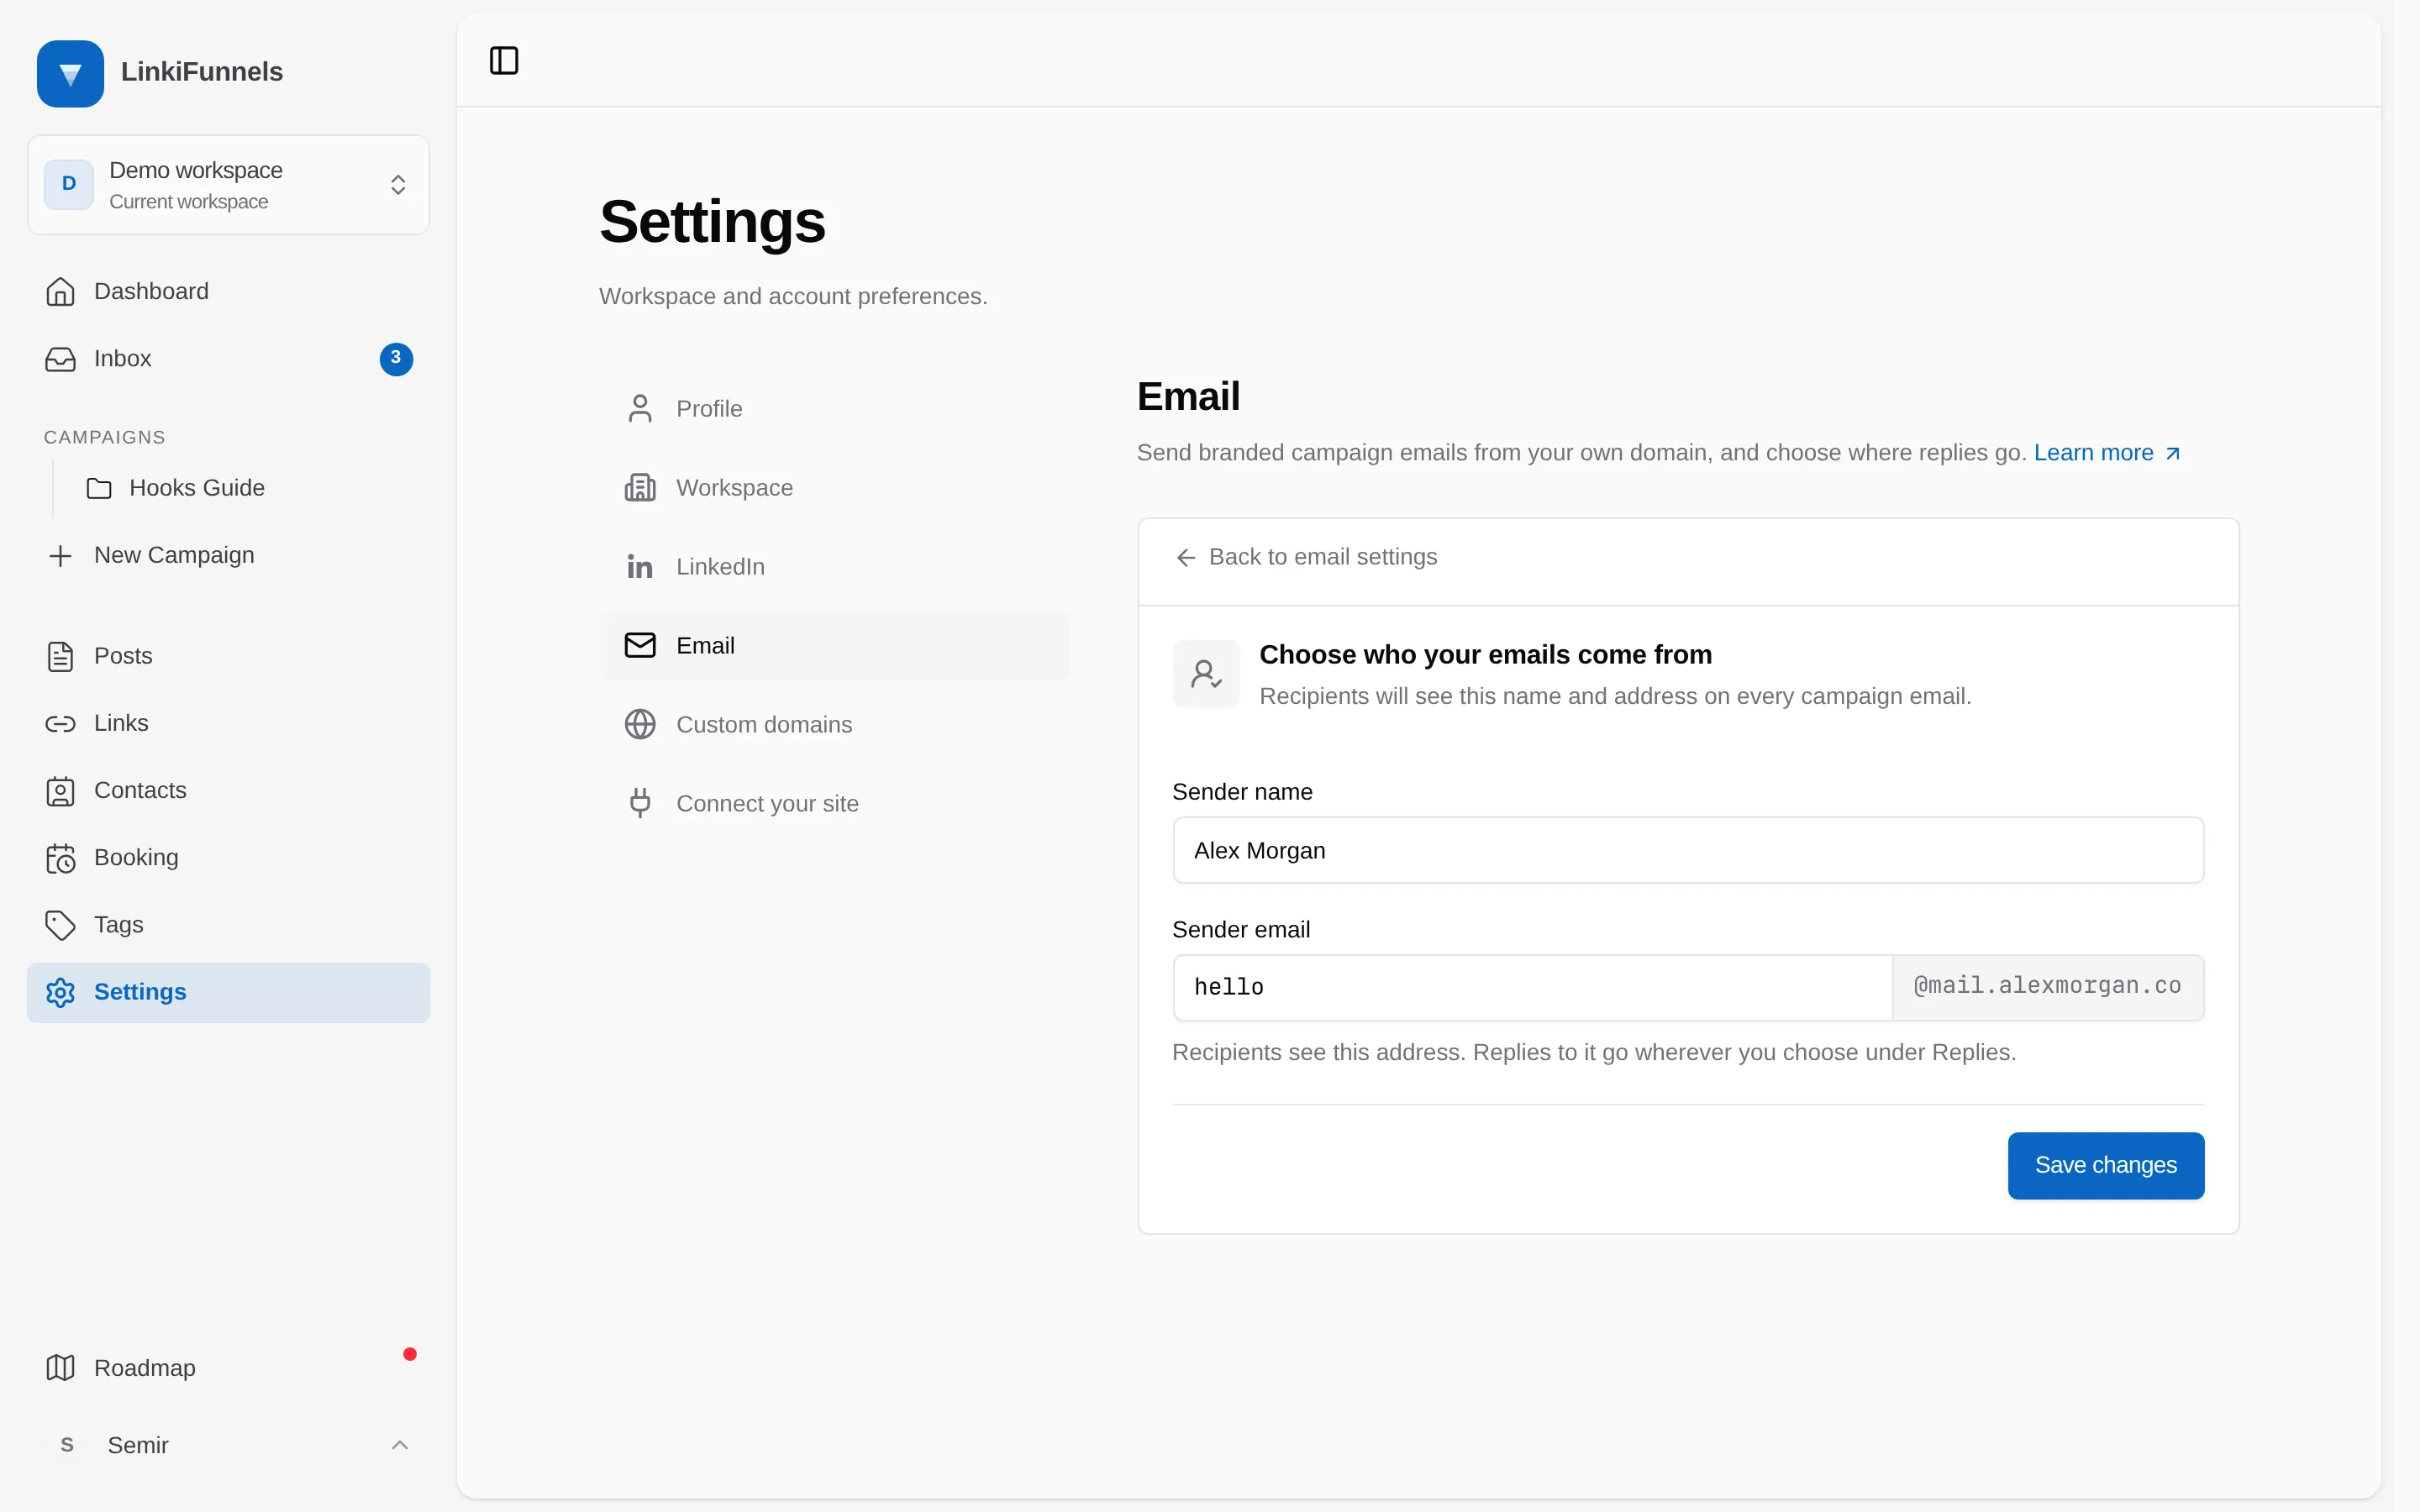Open the Learn more link
2420x1512 pixels.
[2107, 453]
